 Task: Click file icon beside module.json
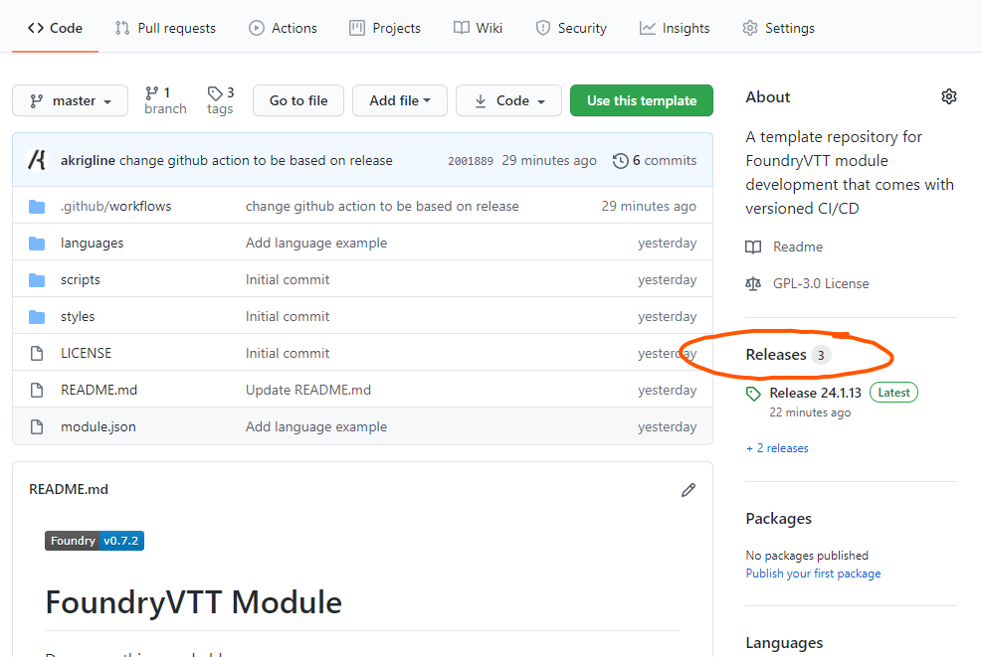point(37,427)
